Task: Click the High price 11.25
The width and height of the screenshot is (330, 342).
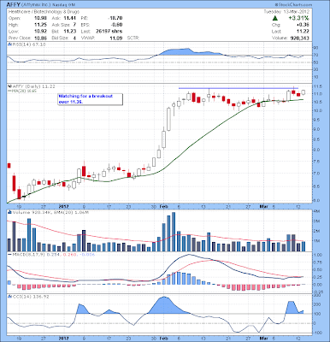Action: 40,25
